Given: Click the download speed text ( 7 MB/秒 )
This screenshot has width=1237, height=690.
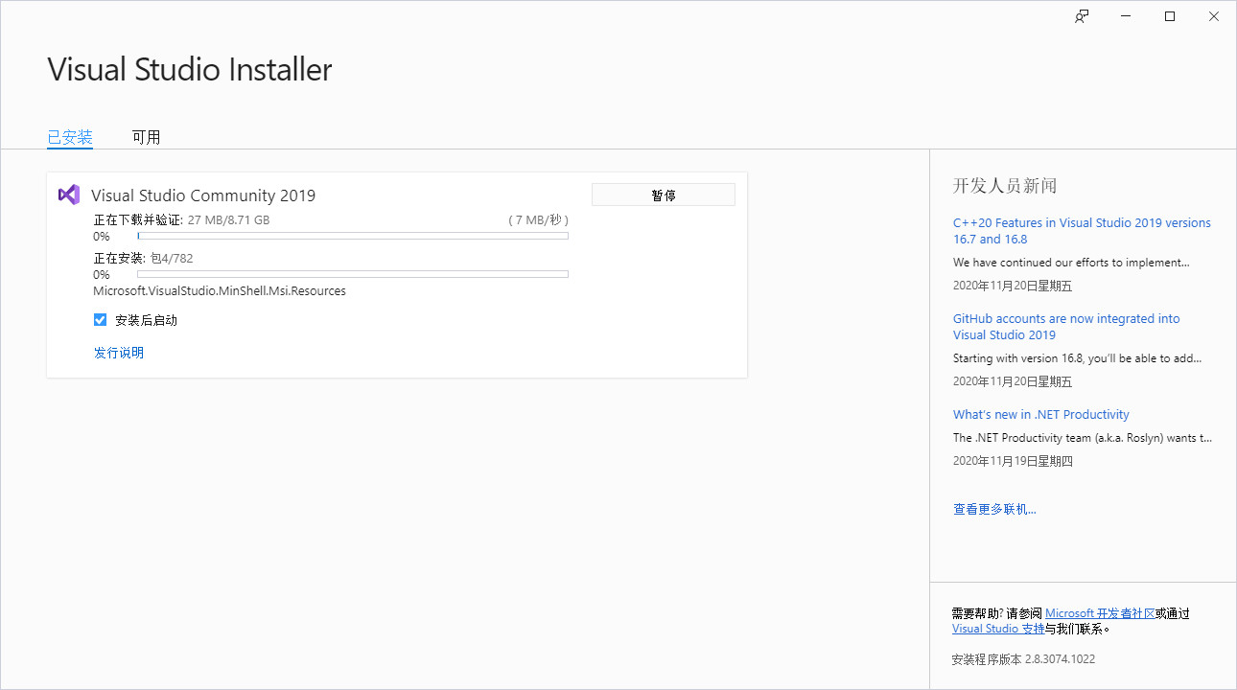Looking at the screenshot, I should tap(540, 218).
